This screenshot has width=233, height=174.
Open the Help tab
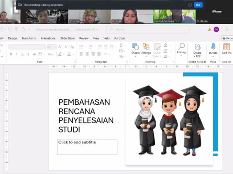[x=106, y=38]
